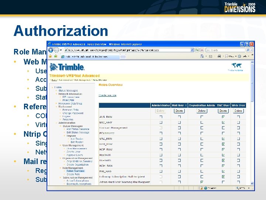266x200 pixels.
Task: Open the recent pages dropdown near Forward
Action: 61,50
